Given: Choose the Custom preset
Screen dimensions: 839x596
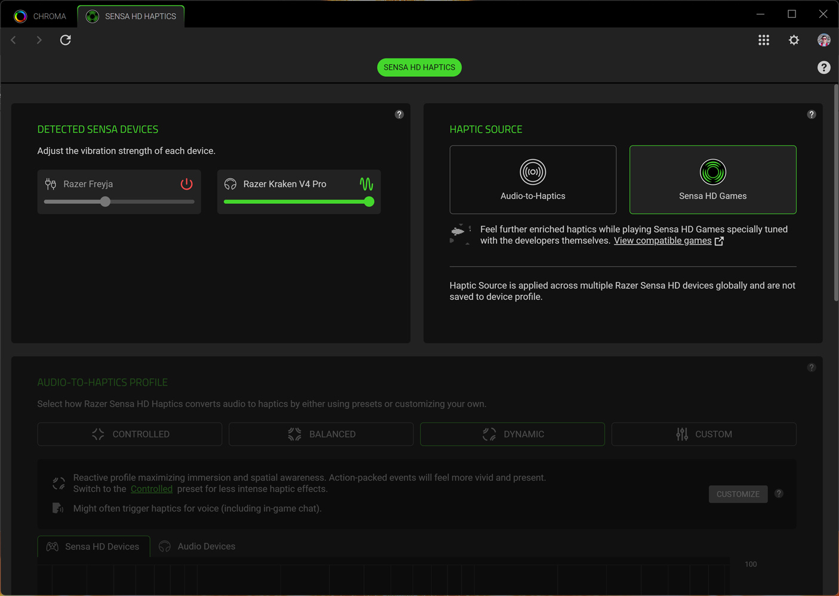Looking at the screenshot, I should [x=704, y=434].
